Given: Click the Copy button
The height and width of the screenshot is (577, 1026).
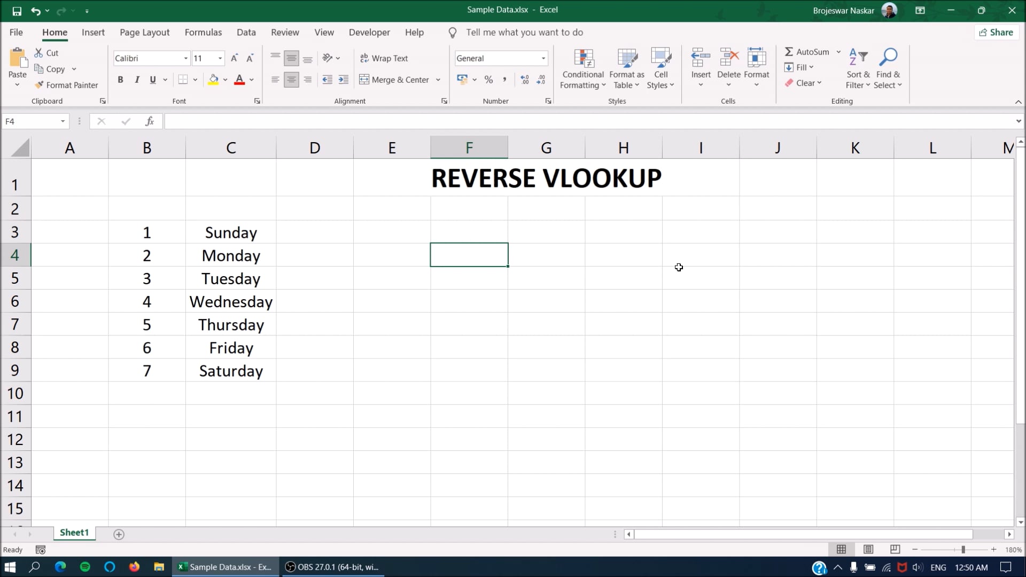Looking at the screenshot, I should (x=50, y=69).
